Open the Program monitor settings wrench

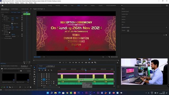tap(109, 57)
